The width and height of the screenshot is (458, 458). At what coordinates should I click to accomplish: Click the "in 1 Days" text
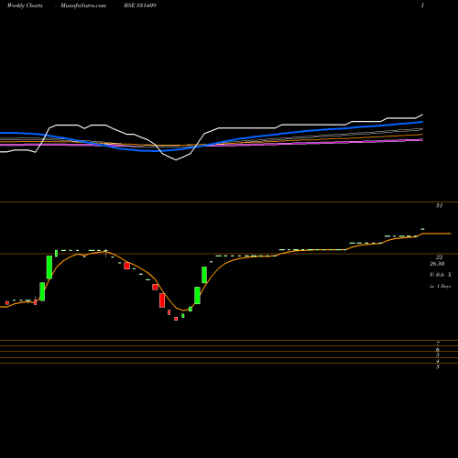click(441, 287)
